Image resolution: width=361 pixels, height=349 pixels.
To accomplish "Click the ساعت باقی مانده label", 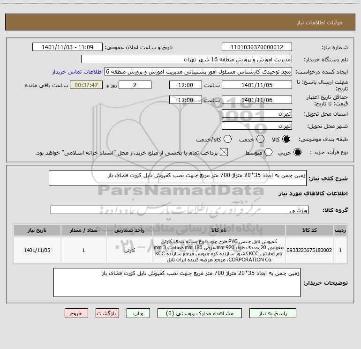I will (x=46, y=85).
